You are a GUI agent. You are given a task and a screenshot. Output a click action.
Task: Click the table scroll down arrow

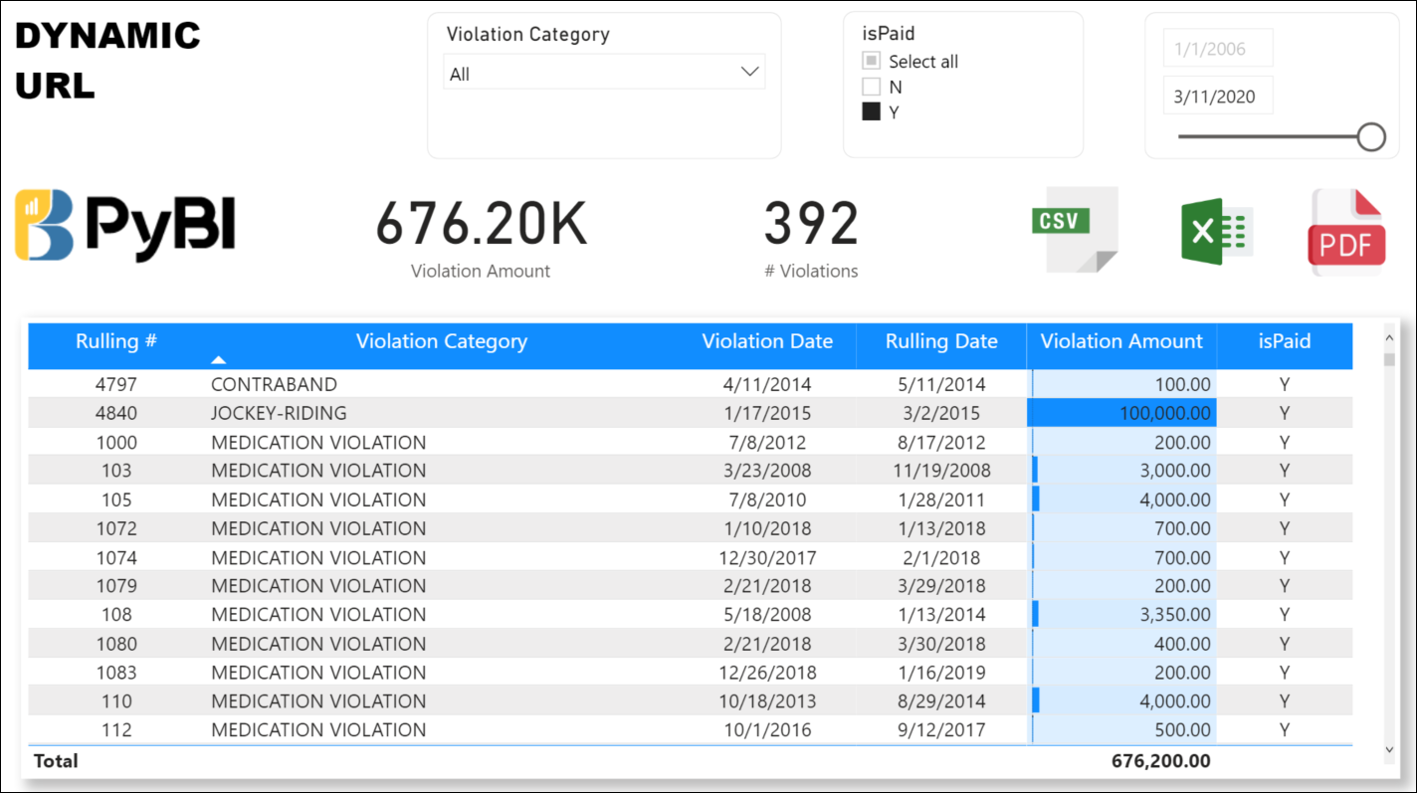[1389, 749]
